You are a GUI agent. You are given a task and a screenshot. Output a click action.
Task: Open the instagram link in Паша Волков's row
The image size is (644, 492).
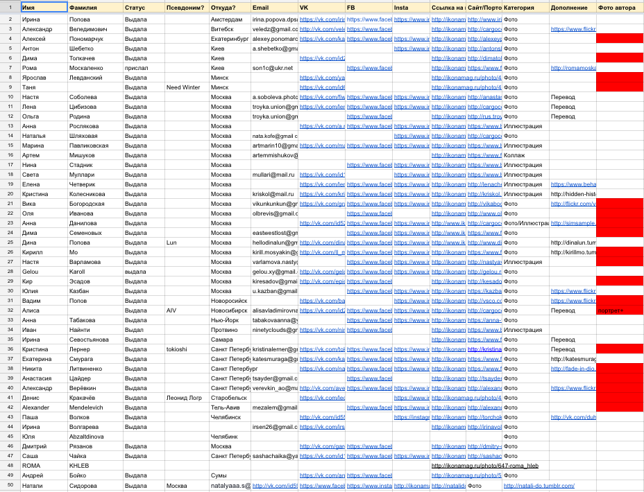pyautogui.click(x=412, y=417)
